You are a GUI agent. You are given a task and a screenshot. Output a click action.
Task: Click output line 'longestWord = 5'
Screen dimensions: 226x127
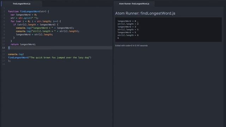tap(127, 32)
